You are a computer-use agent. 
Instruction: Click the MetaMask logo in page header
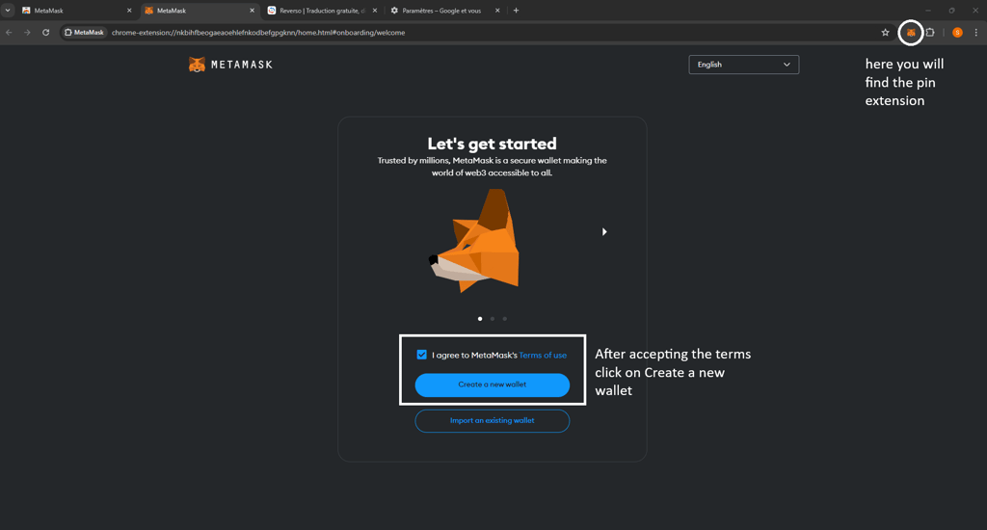pos(230,65)
